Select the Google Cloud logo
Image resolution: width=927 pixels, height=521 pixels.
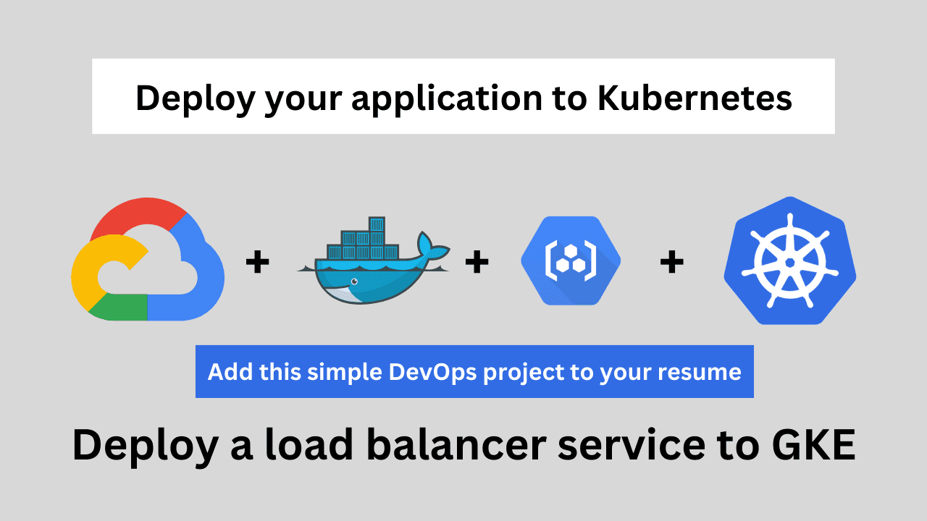coord(147,258)
